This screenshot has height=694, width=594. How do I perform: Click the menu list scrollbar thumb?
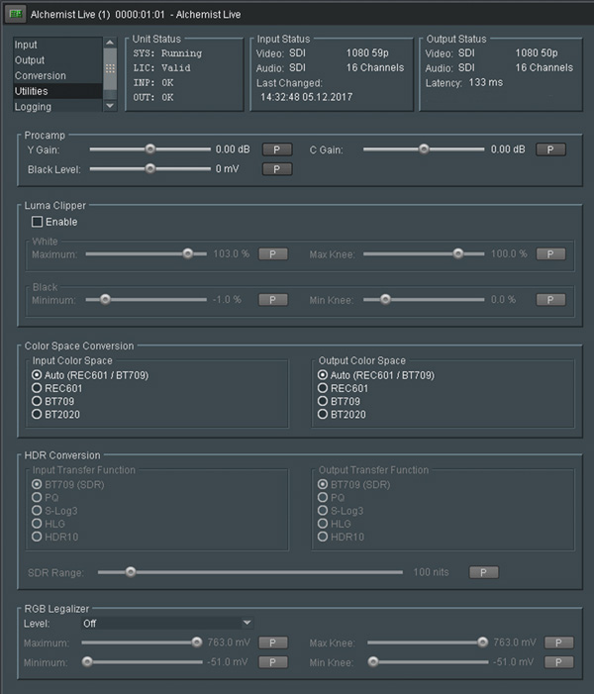pyautogui.click(x=110, y=68)
